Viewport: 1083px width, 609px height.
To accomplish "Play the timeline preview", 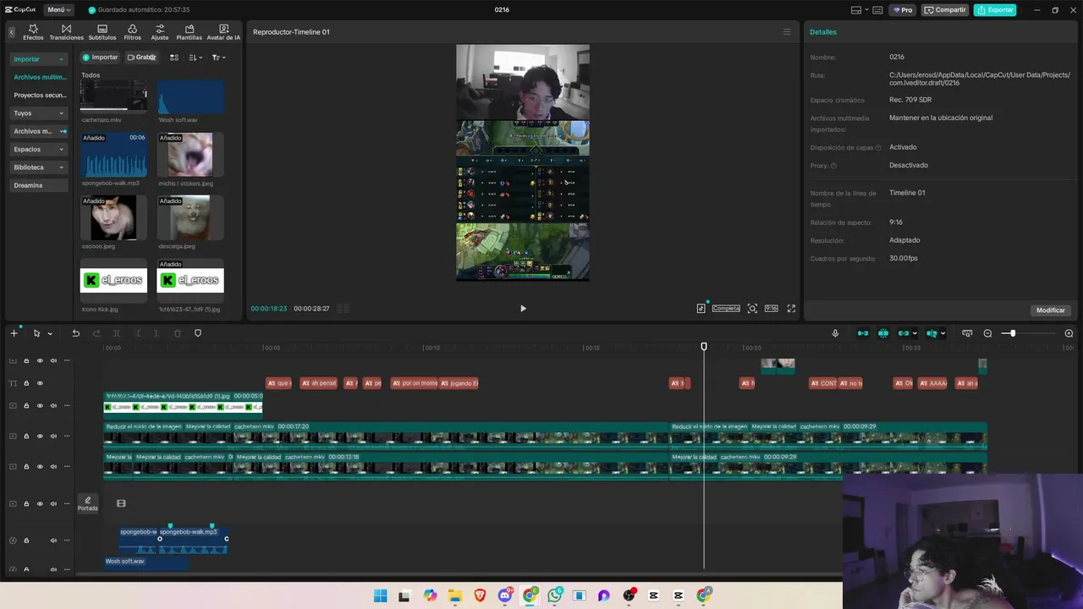I will [x=523, y=309].
